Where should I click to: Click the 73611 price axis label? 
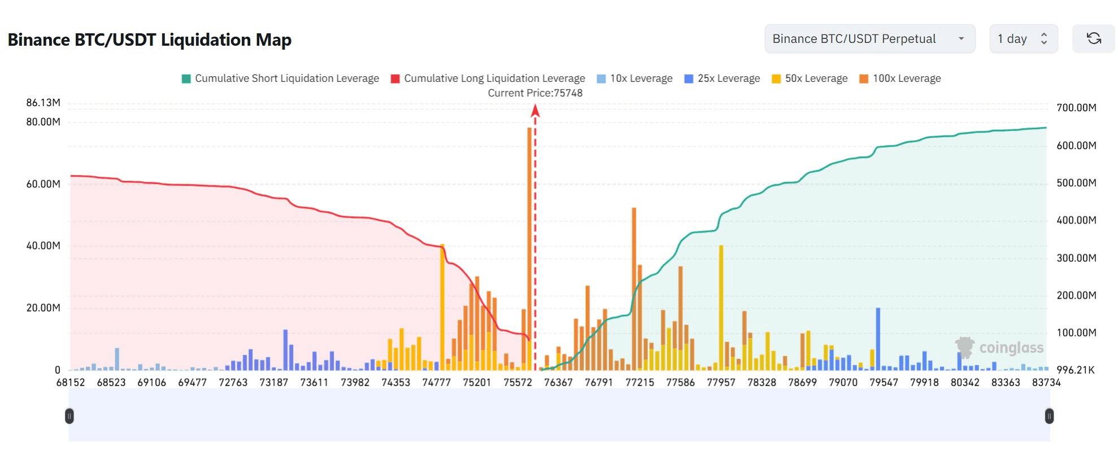click(314, 383)
